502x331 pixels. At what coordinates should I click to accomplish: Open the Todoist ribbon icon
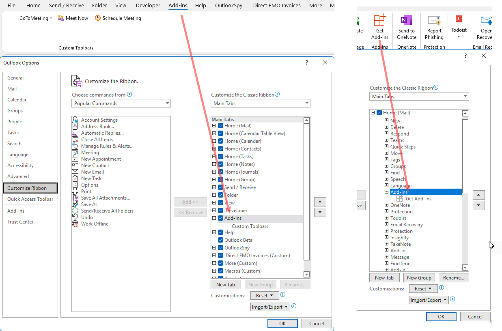[x=459, y=19]
